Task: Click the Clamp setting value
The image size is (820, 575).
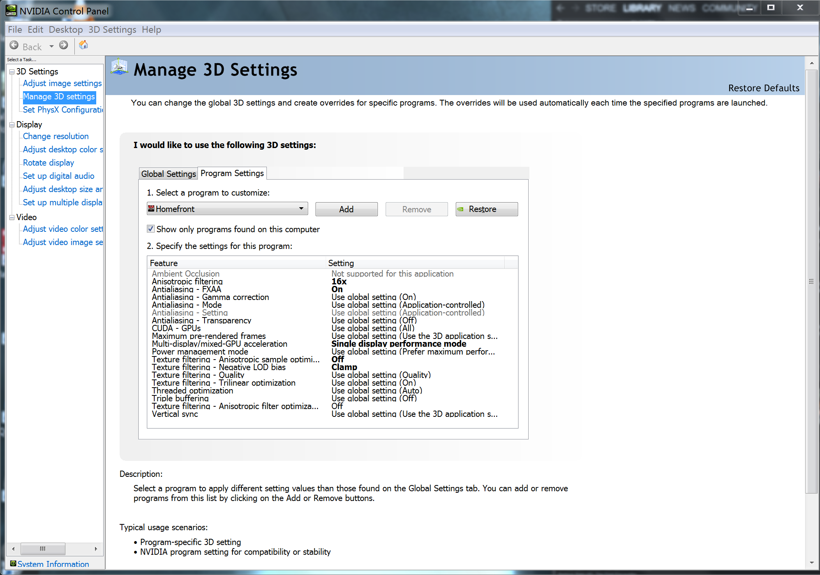Action: (x=344, y=367)
